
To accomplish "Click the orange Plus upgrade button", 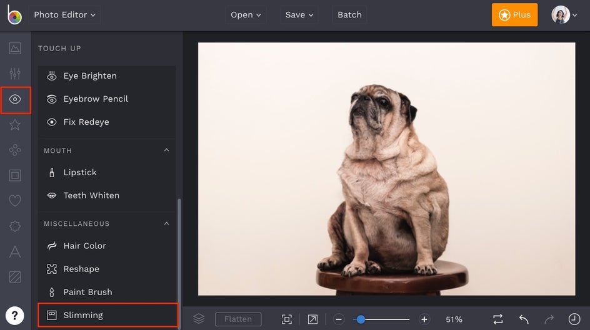I will 514,14.
